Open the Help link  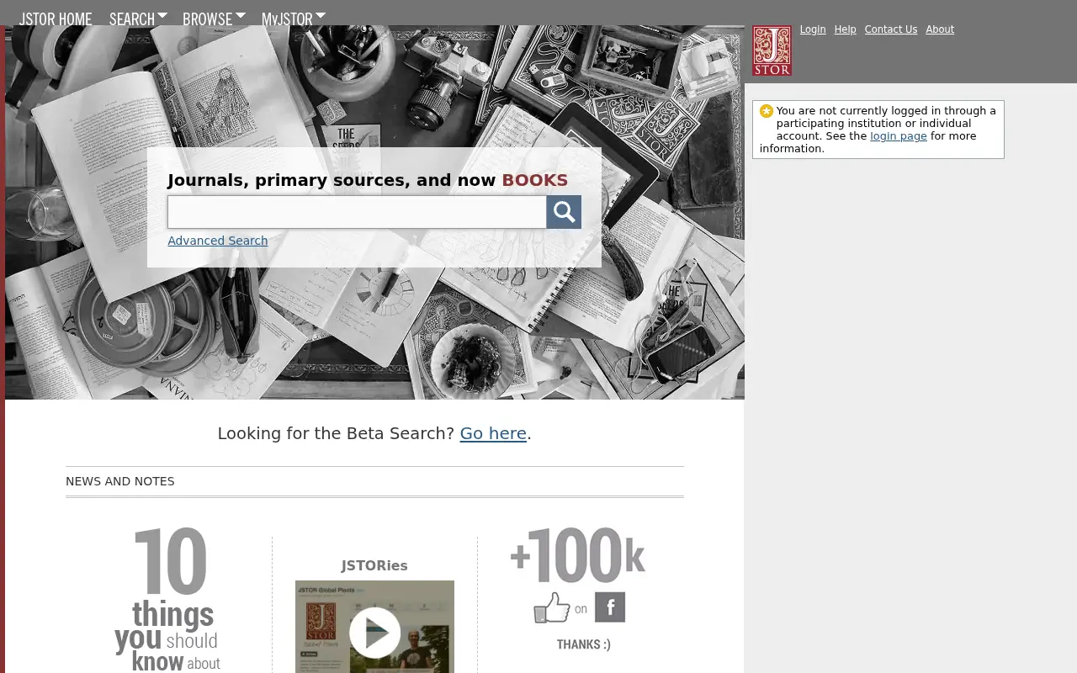click(845, 29)
